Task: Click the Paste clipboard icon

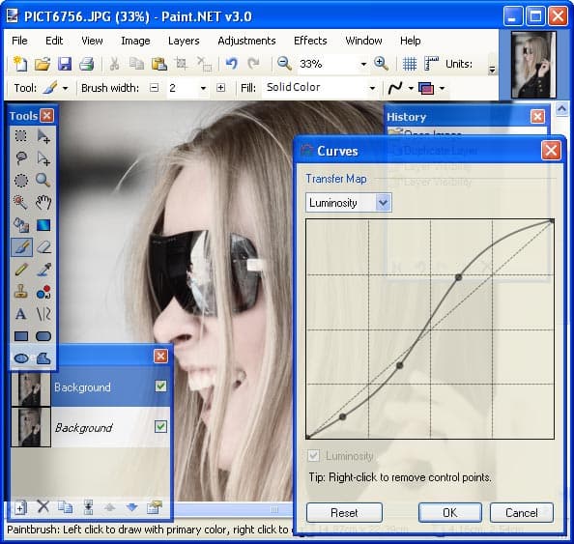Action: [159, 64]
